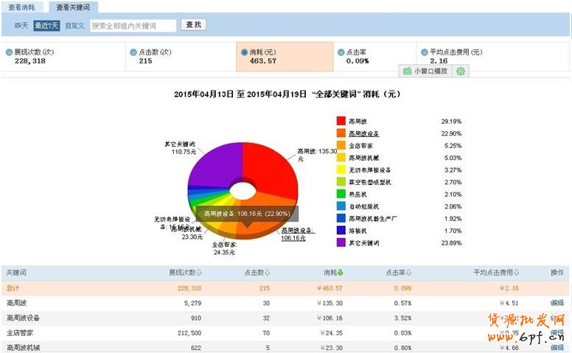
Task: Click the purple 其它关键词 pie slice
Action: click(215, 164)
